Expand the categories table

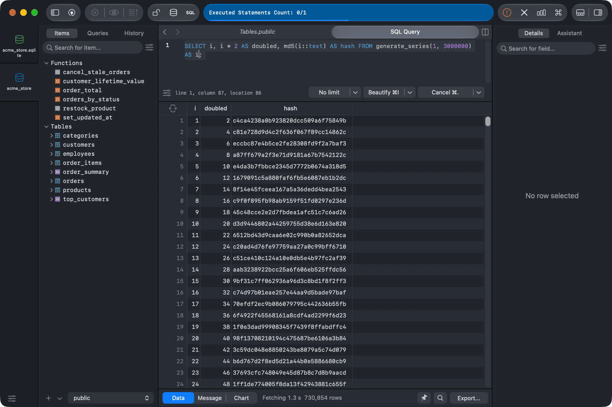coord(52,136)
